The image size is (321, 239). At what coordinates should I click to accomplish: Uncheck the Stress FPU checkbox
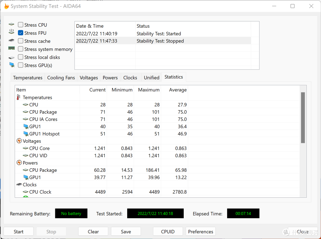21,33
